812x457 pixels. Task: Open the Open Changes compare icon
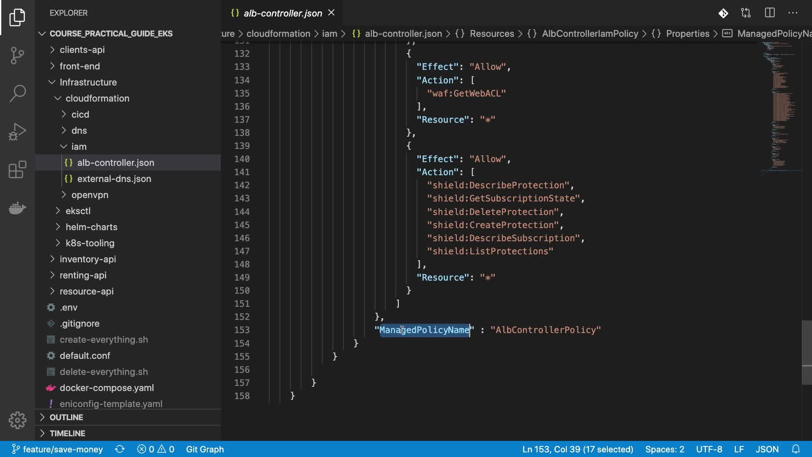tap(746, 13)
